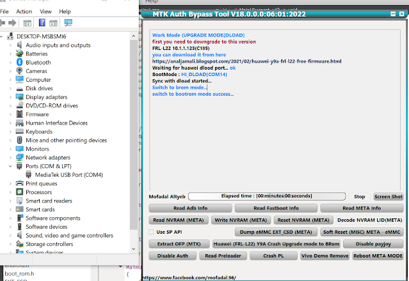
Task: Click the Bluetooth icon in device tree
Action: [x=20, y=62]
